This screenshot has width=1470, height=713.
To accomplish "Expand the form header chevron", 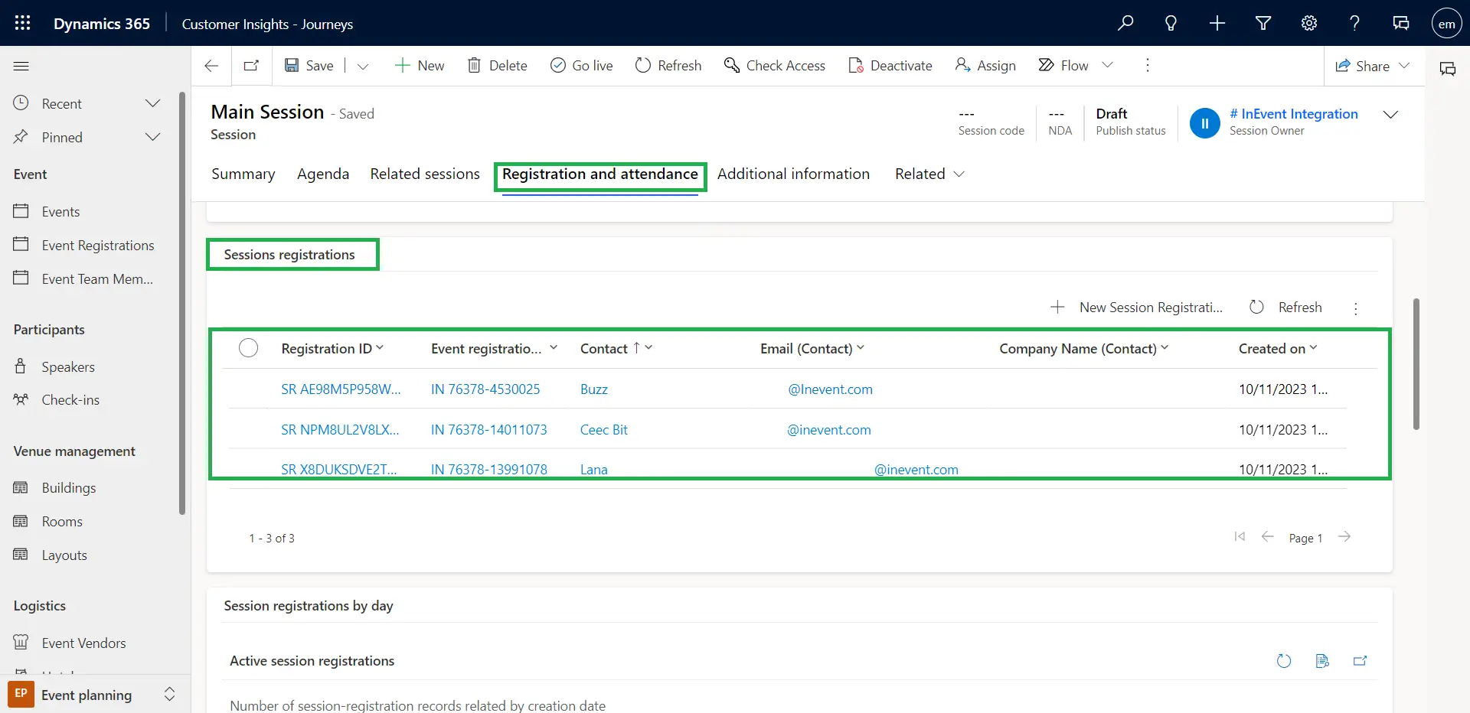I will coord(1391,115).
